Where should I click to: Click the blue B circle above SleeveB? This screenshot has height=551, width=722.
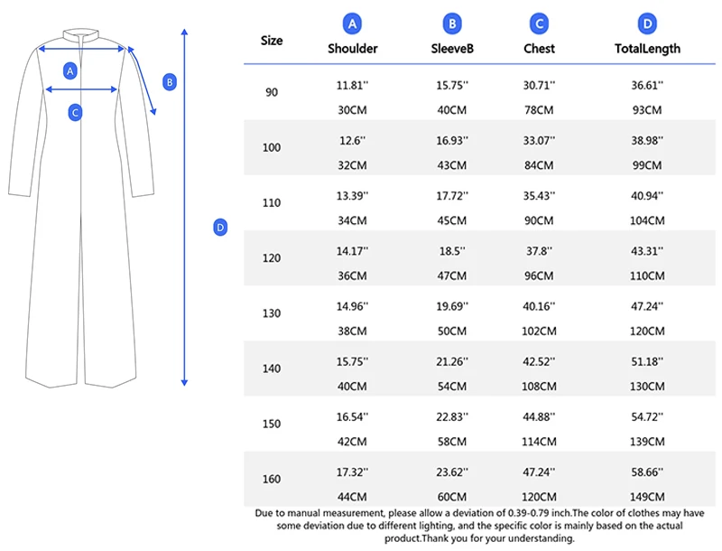click(x=452, y=24)
